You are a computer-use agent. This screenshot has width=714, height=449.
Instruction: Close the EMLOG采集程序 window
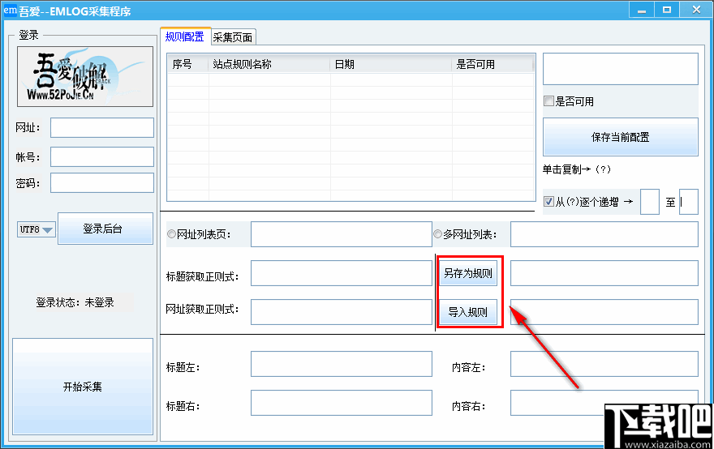tap(696, 10)
